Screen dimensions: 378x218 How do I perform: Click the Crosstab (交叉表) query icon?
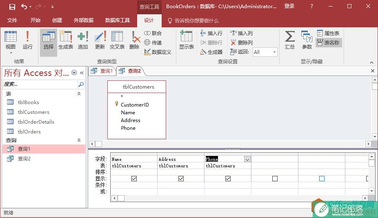click(x=117, y=40)
